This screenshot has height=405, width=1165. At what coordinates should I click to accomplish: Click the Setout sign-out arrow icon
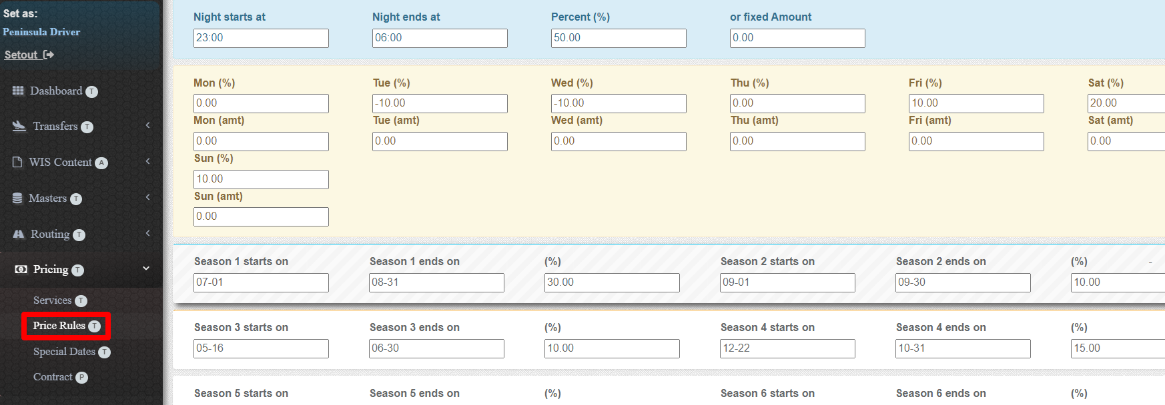point(48,55)
